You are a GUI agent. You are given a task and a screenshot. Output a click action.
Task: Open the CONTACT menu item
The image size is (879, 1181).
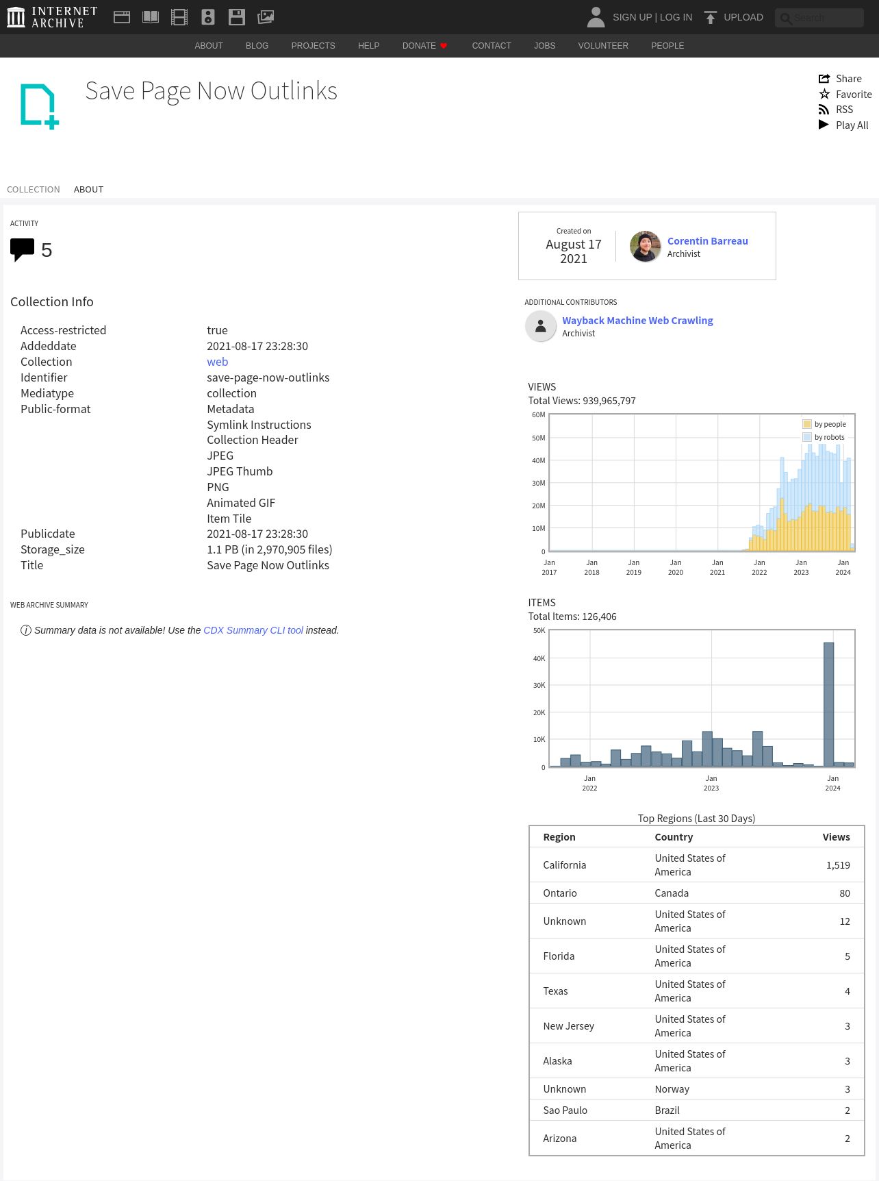[x=492, y=46]
